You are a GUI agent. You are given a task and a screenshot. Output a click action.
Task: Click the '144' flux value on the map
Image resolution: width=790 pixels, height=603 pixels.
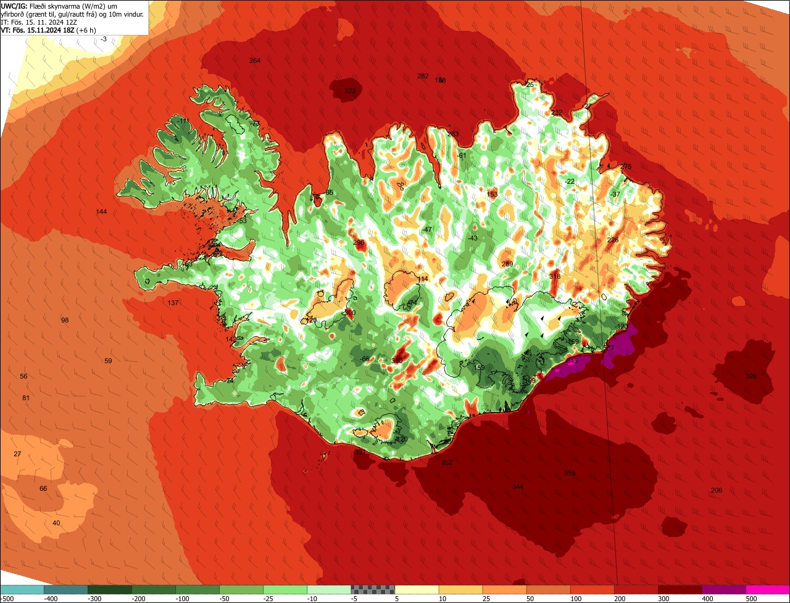102,211
